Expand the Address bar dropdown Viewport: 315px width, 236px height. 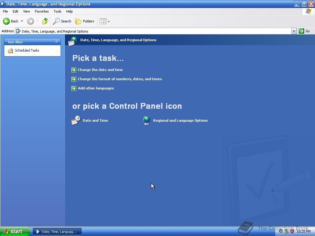pos(294,31)
